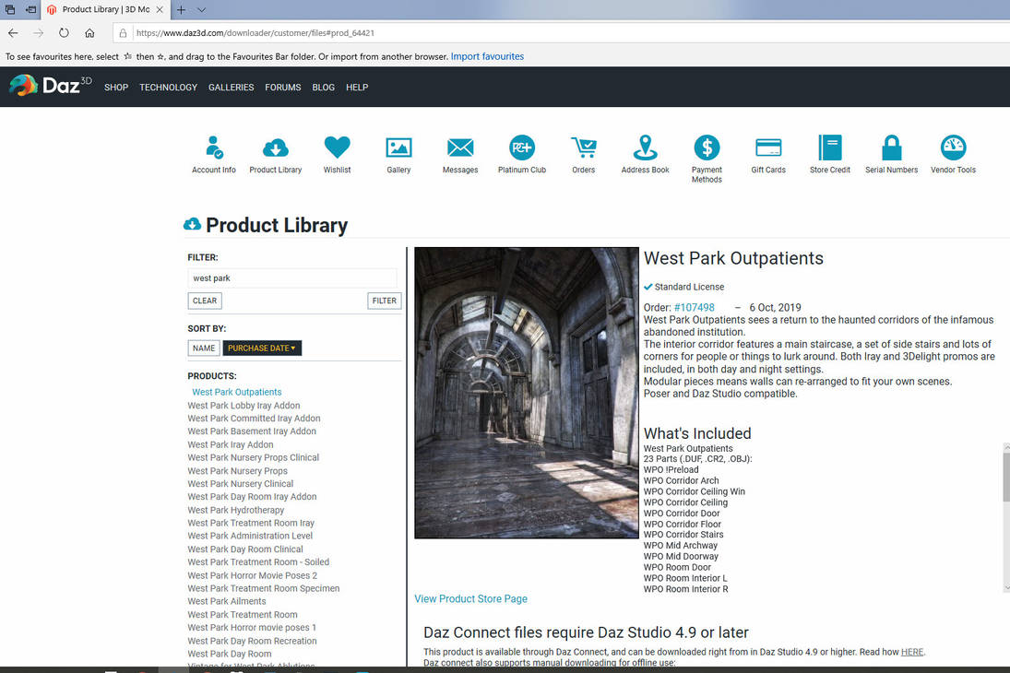
Task: Open the Payment Methods dollar icon
Action: point(707,148)
